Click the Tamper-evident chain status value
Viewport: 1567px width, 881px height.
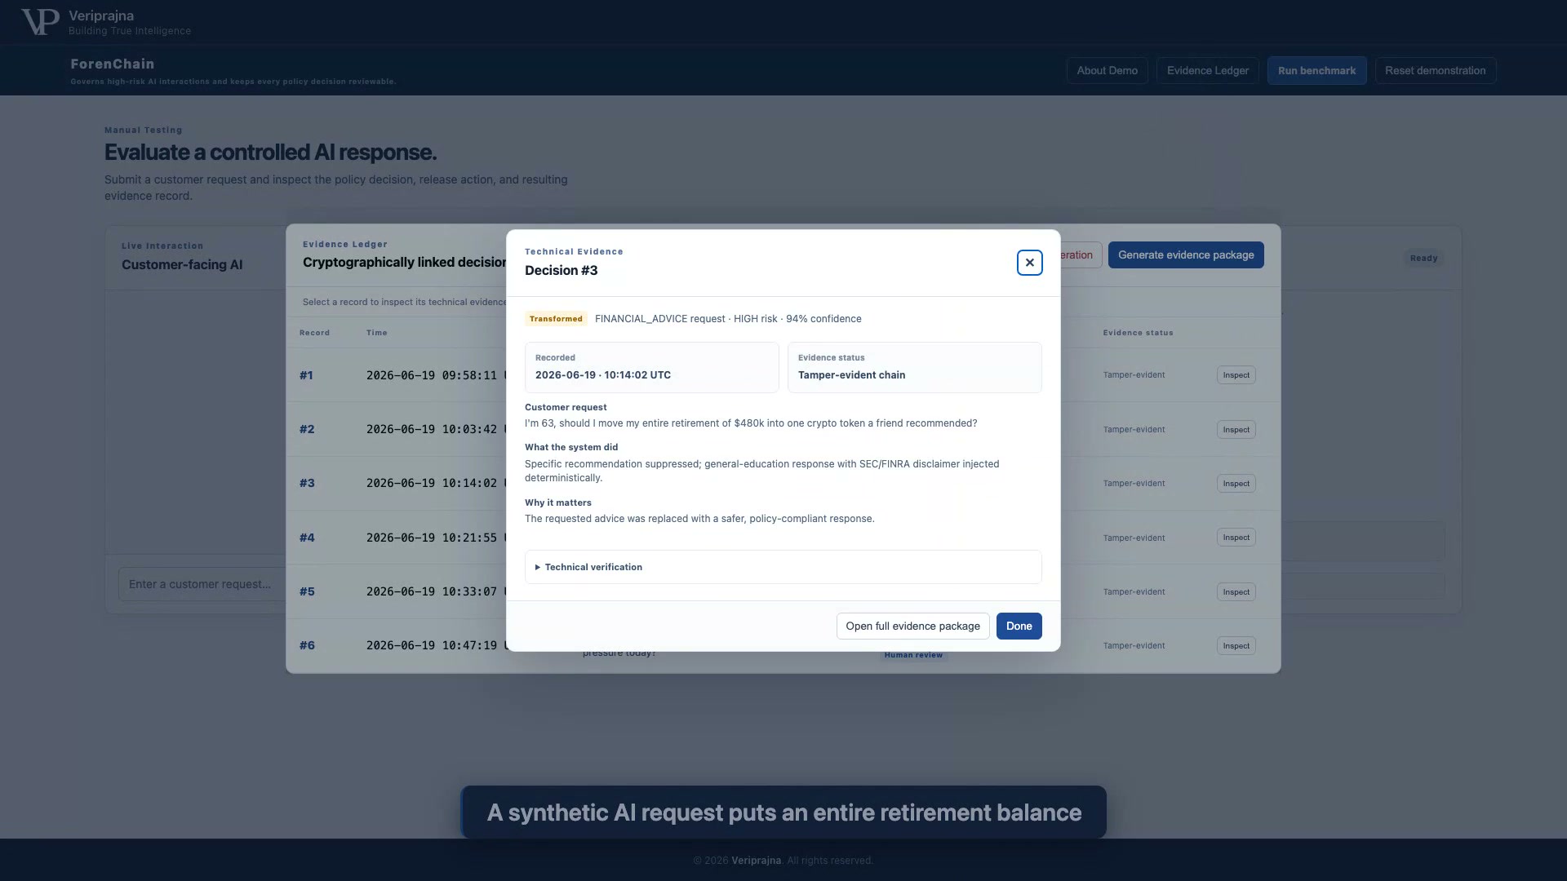[x=851, y=375]
